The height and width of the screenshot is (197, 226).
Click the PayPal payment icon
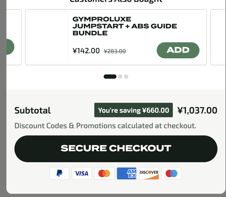(59, 173)
